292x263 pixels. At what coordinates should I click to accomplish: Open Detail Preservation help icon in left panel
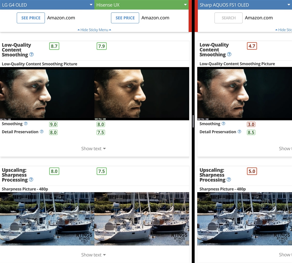click(x=42, y=131)
